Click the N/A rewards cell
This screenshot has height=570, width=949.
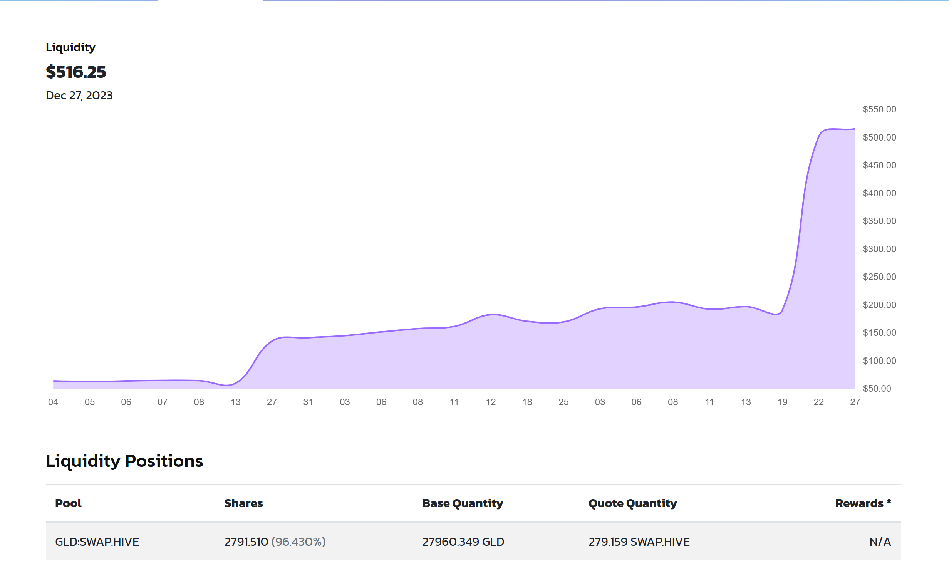(880, 542)
